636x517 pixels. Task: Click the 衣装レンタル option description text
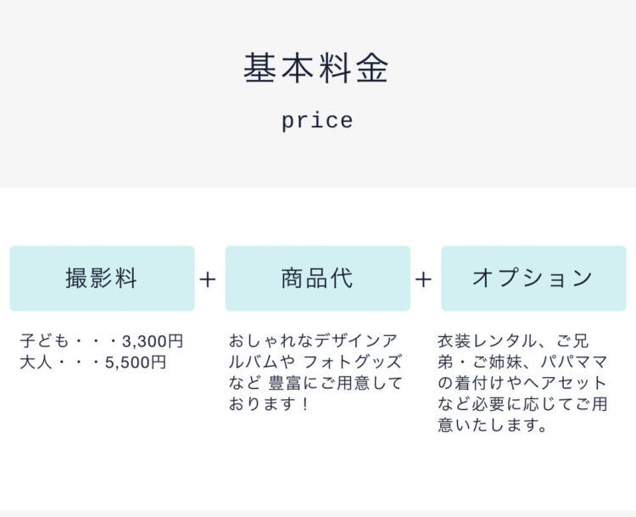point(522,383)
